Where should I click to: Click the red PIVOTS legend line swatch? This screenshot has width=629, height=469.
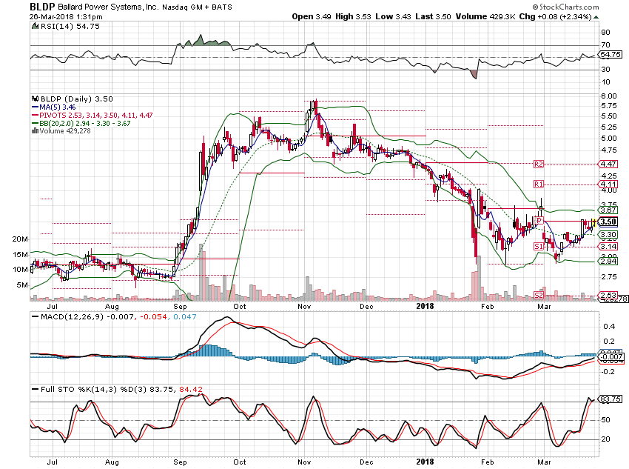pyautogui.click(x=36, y=116)
